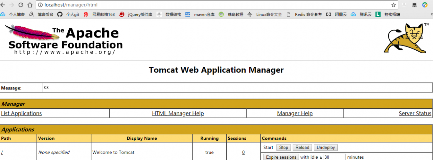Click the dark monitor extension icon

click(x=414, y=5)
